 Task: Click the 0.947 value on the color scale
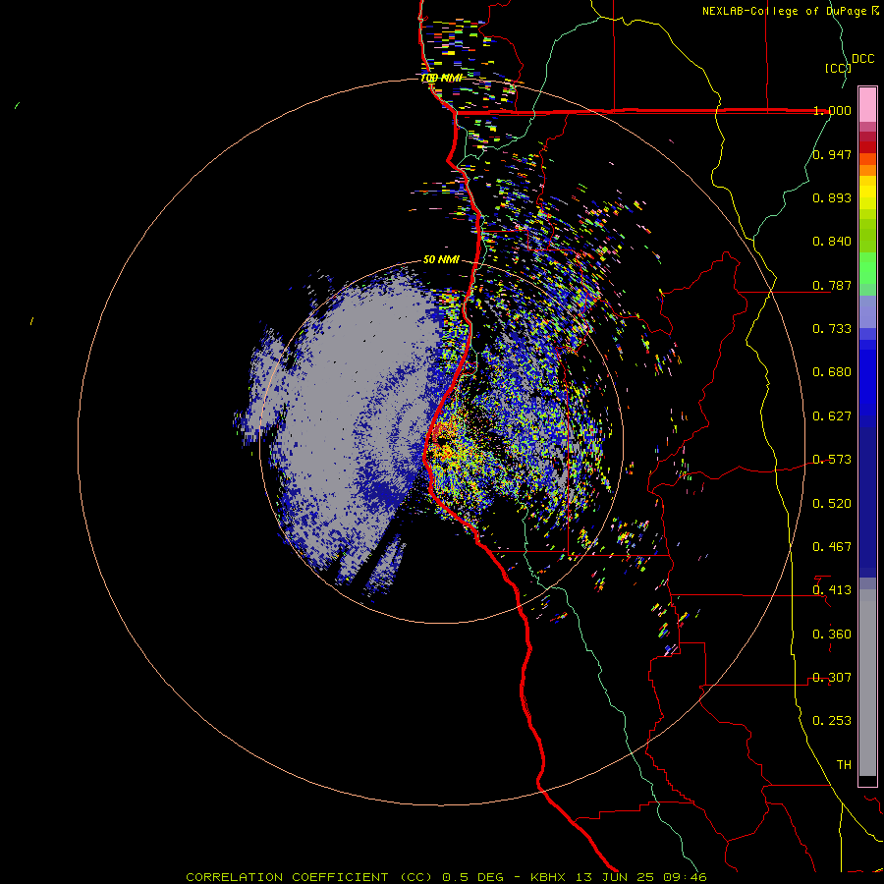[832, 154]
